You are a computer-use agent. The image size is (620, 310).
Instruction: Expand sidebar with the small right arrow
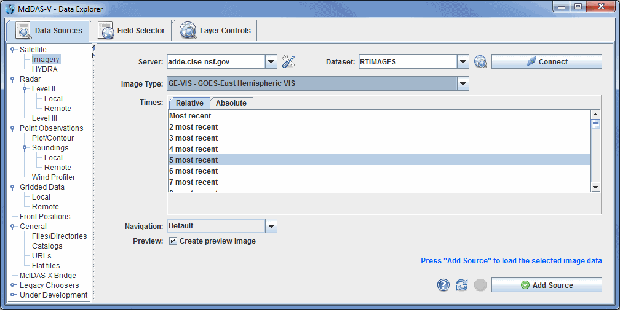point(93,56)
